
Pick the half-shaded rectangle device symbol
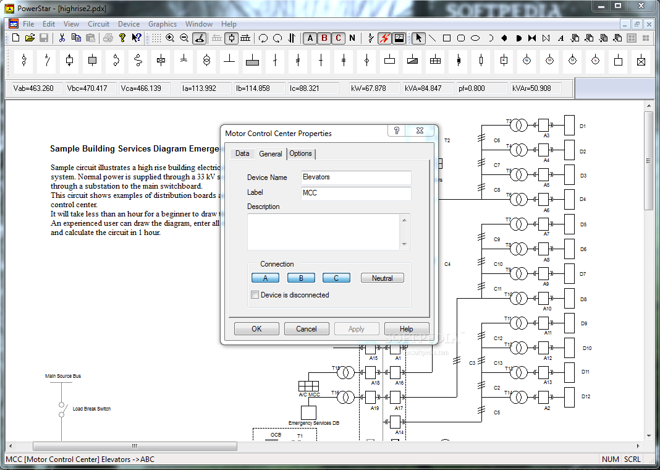(x=413, y=61)
